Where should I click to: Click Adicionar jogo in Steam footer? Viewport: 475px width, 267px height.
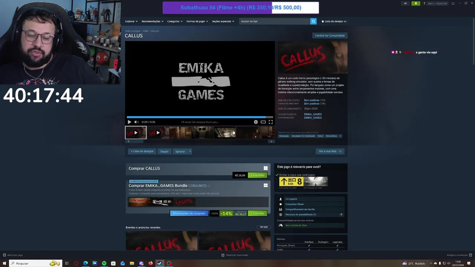(13, 255)
